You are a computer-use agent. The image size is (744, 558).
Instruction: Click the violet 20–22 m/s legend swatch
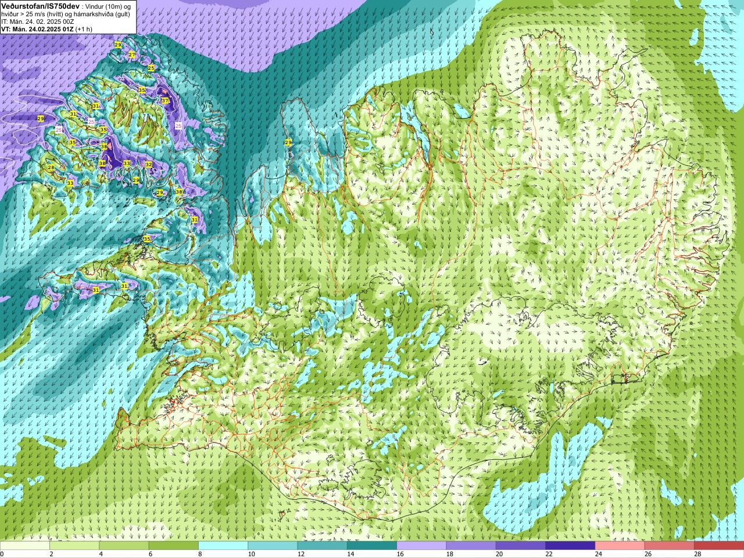point(521,546)
